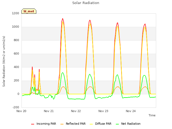
Task: Click the Nov 23 x-axis tick label
Action: coord(103,111)
